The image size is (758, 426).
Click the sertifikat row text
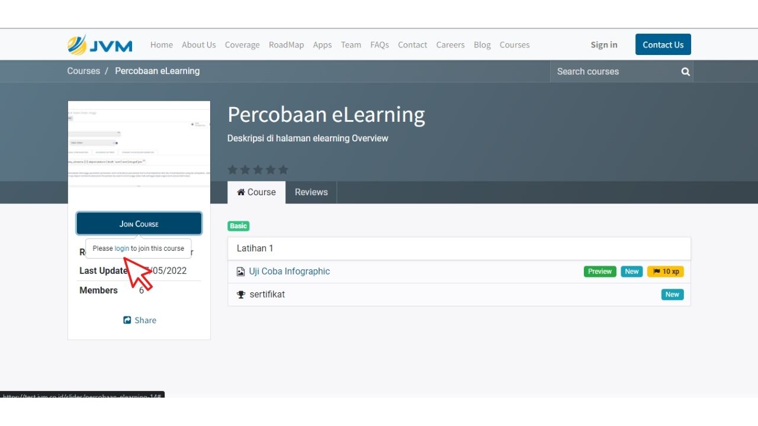(x=267, y=295)
